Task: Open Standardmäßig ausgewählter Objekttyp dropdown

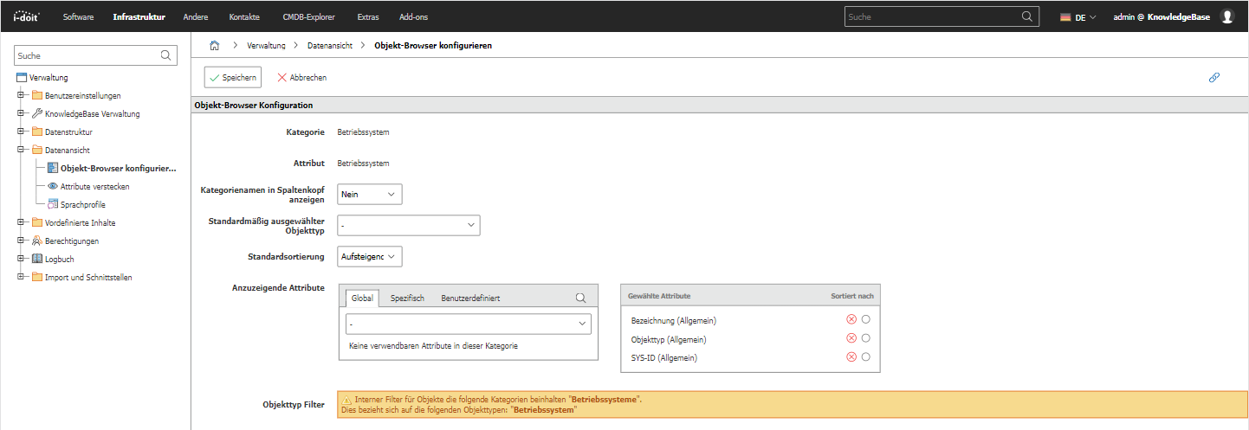Action: pyautogui.click(x=409, y=225)
